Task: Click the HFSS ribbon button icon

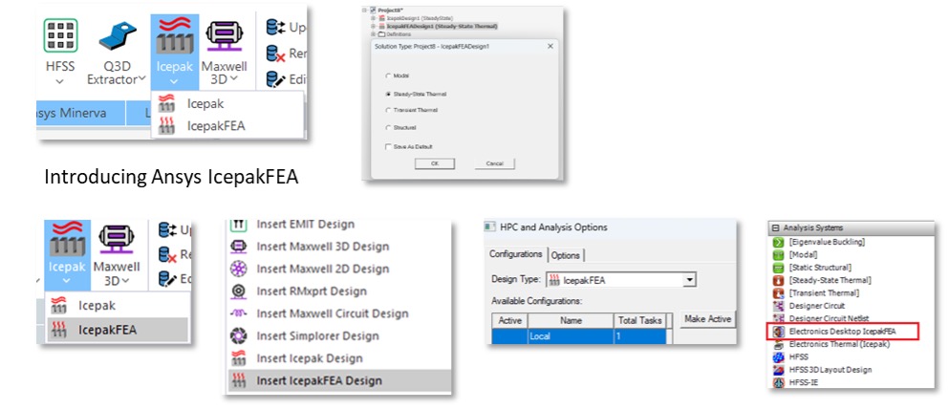Action: coord(59,36)
